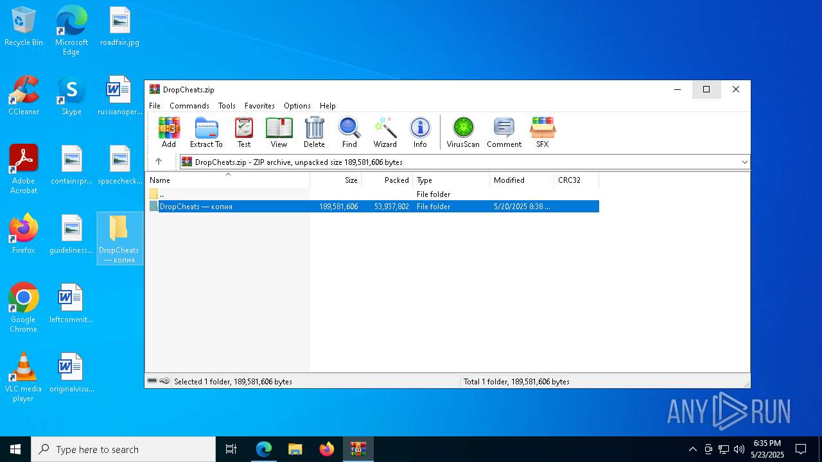Open the Favorites menu

point(259,106)
